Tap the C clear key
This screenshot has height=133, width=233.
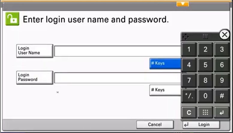189,112
